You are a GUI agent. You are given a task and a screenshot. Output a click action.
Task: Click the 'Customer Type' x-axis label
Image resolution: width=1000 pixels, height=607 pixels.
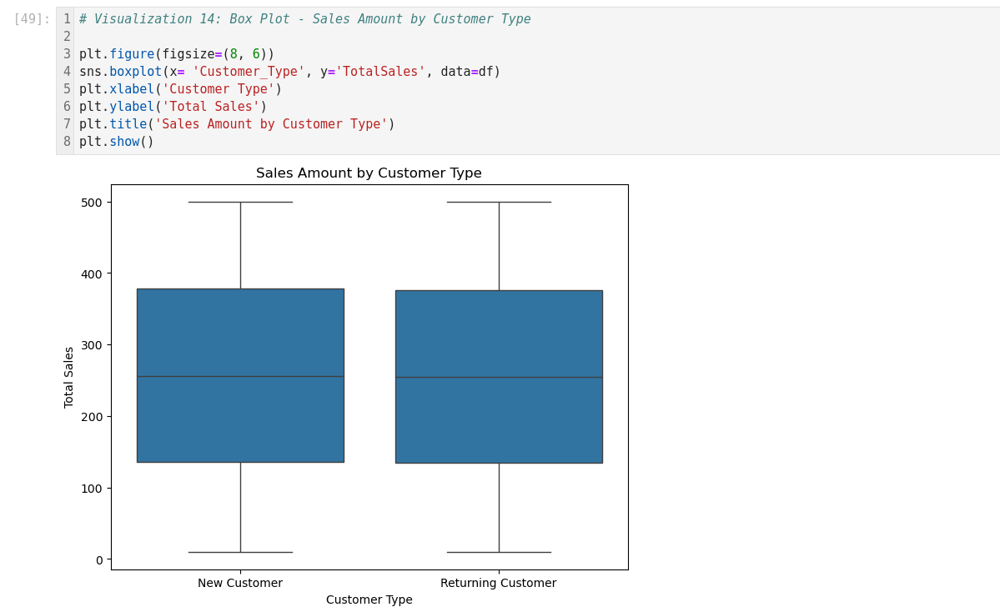(369, 599)
